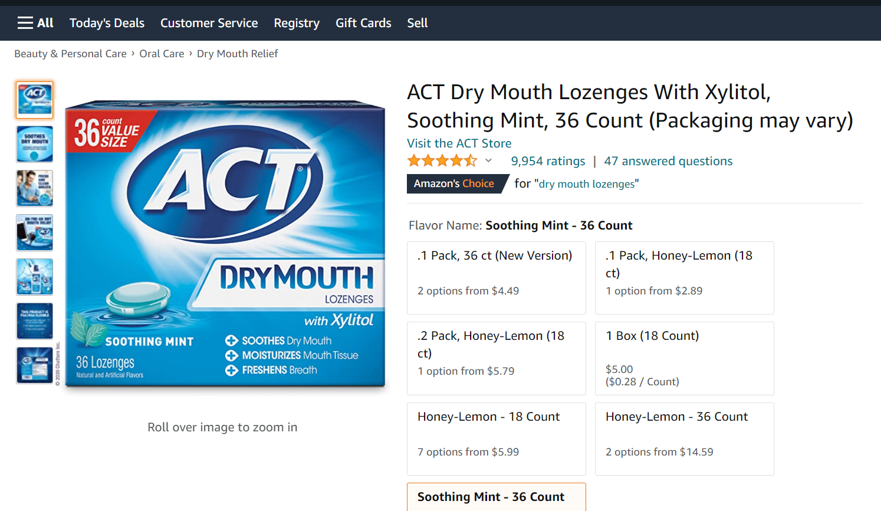This screenshot has width=881, height=511.
Task: Select the 'Soothing Mint - 36 Count' option
Action: 496,497
